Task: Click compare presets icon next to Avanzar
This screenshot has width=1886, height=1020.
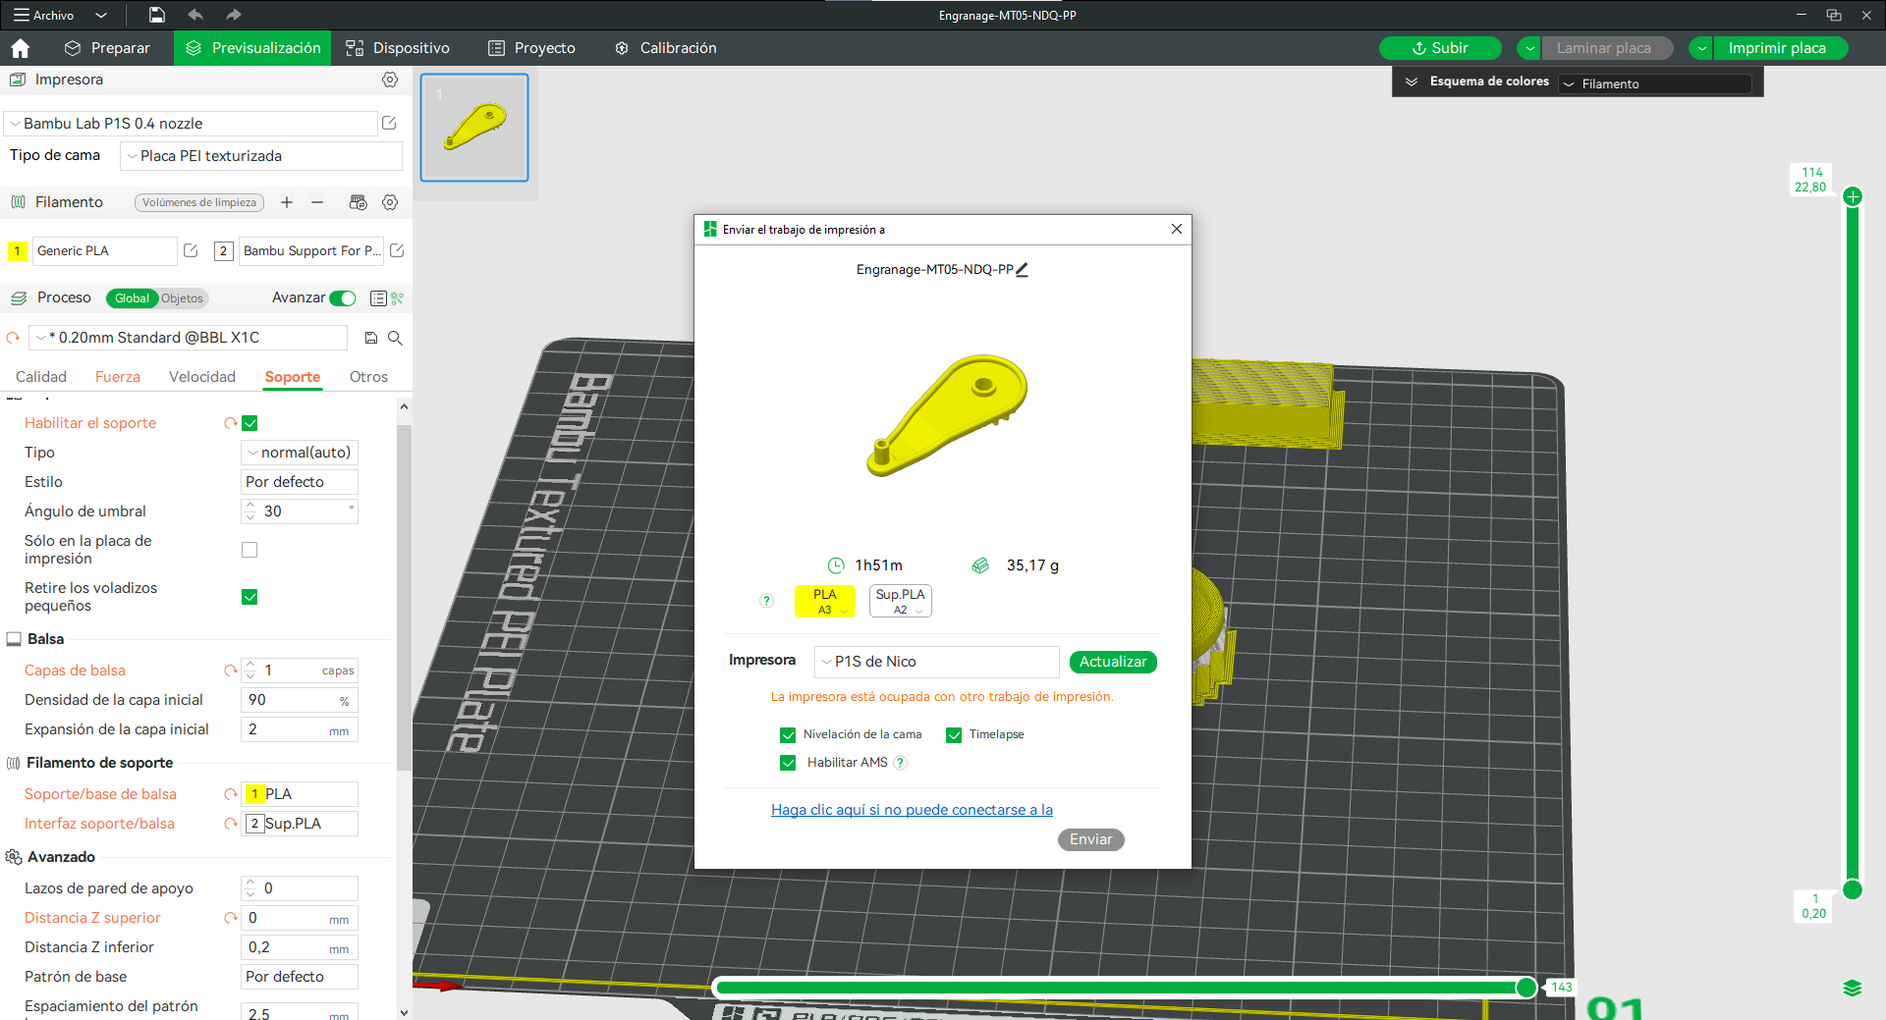Action: [398, 298]
